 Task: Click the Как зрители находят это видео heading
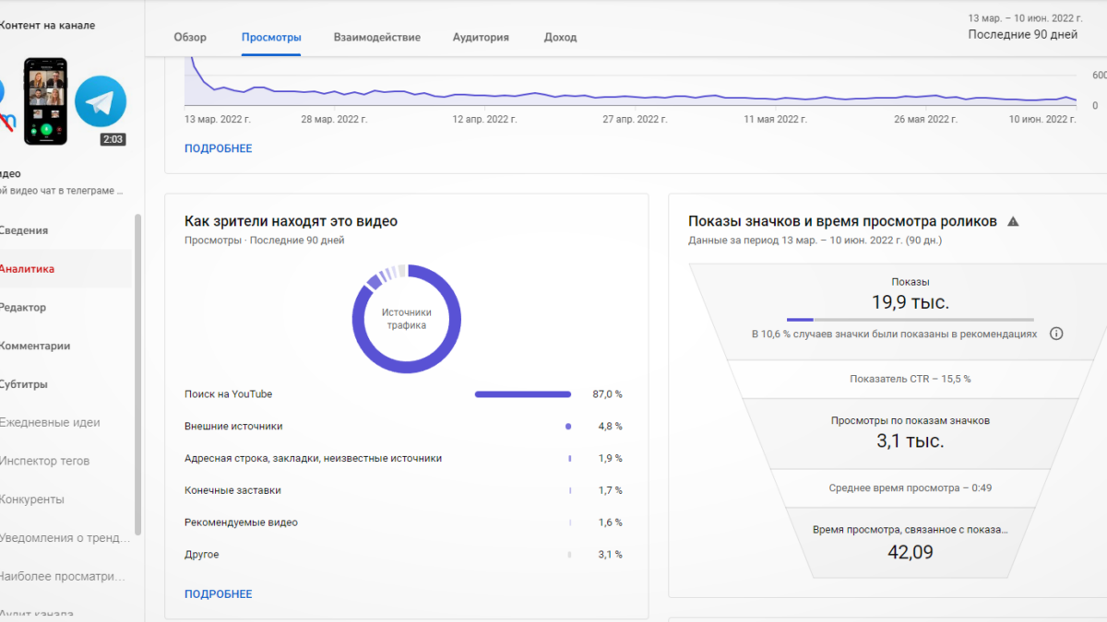pyautogui.click(x=291, y=221)
